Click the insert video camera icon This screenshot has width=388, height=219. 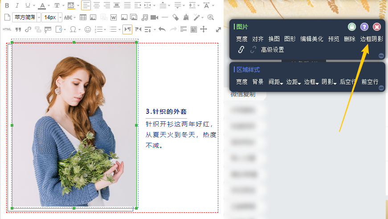(155, 17)
